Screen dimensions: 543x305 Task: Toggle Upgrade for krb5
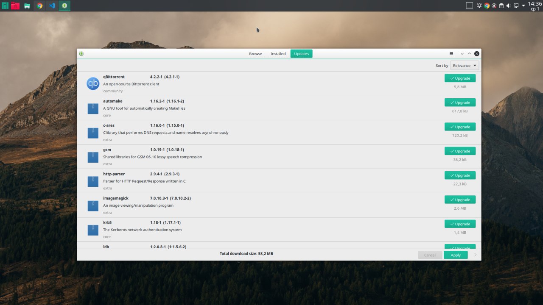[x=460, y=224]
